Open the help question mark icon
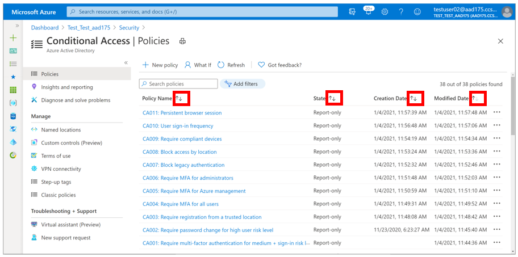The height and width of the screenshot is (257, 518). click(x=401, y=12)
